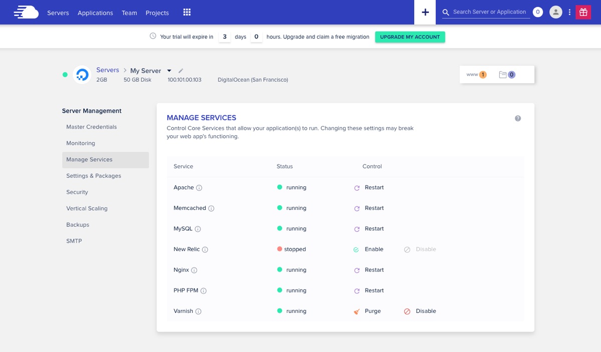
Task: Click the trial hours remaining box
Action: 256,37
